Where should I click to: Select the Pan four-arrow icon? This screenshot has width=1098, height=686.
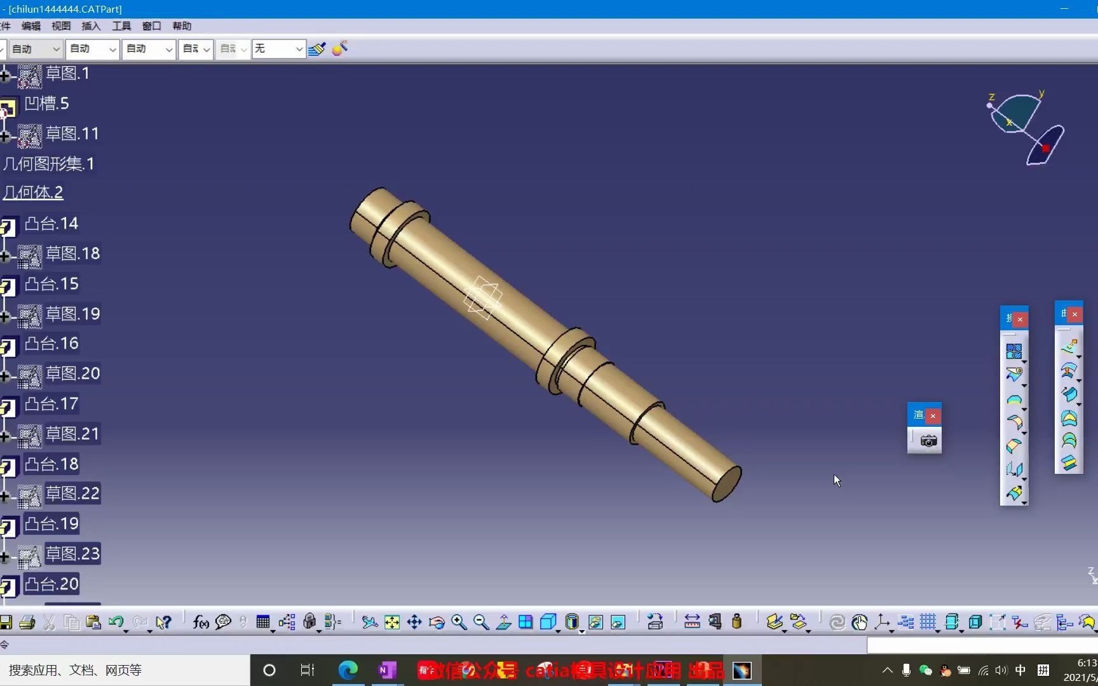(414, 622)
